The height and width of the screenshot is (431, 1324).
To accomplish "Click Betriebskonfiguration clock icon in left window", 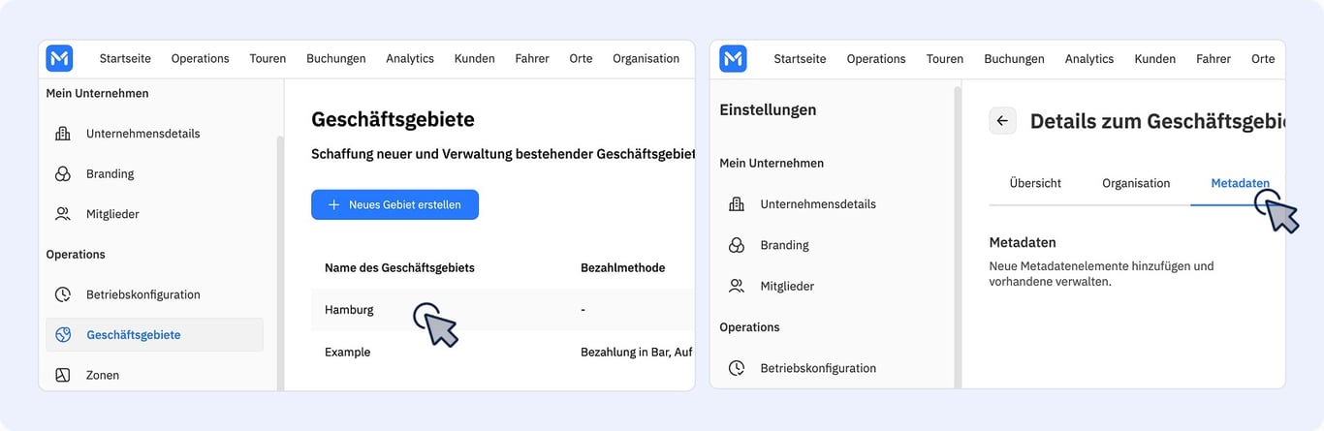I will 63,294.
